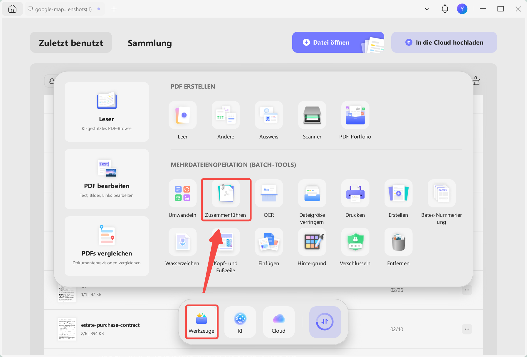Open the PDF bearbeiten card
The image size is (527, 357).
pos(107,179)
